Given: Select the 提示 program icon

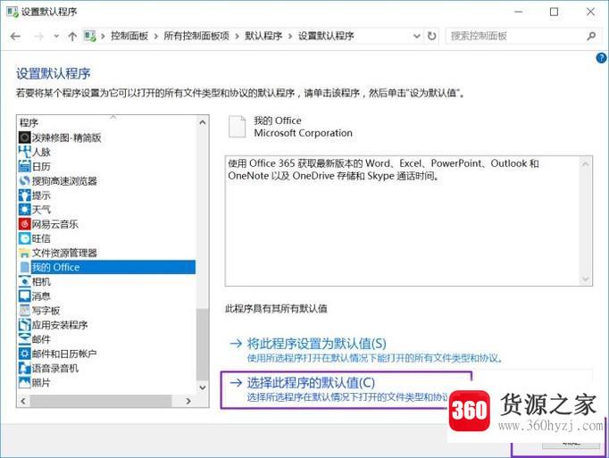Looking at the screenshot, I should click(24, 195).
